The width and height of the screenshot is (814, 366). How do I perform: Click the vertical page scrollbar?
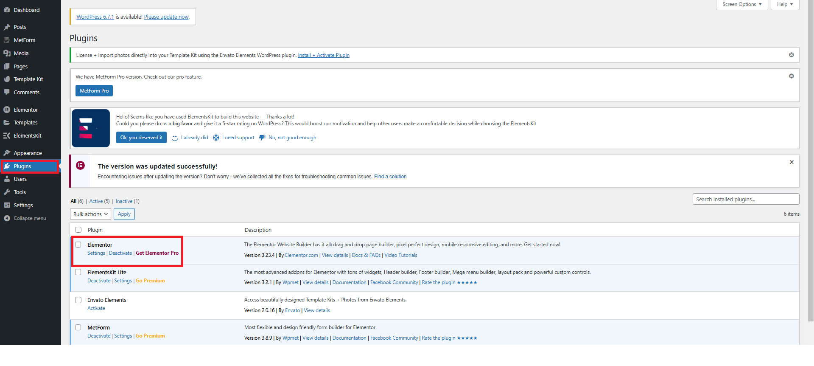811,161
